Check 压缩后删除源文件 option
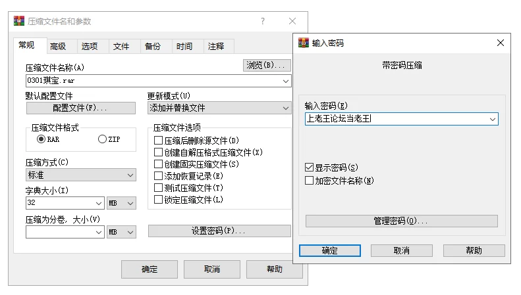Screen dimensions: 521x295 click(158, 140)
